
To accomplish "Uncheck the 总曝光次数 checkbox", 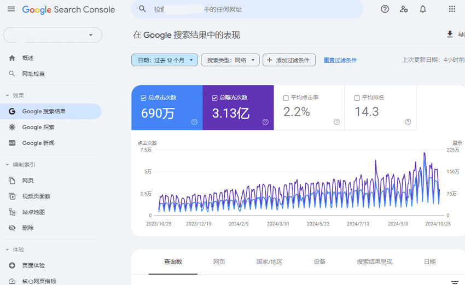I will pyautogui.click(x=214, y=98).
